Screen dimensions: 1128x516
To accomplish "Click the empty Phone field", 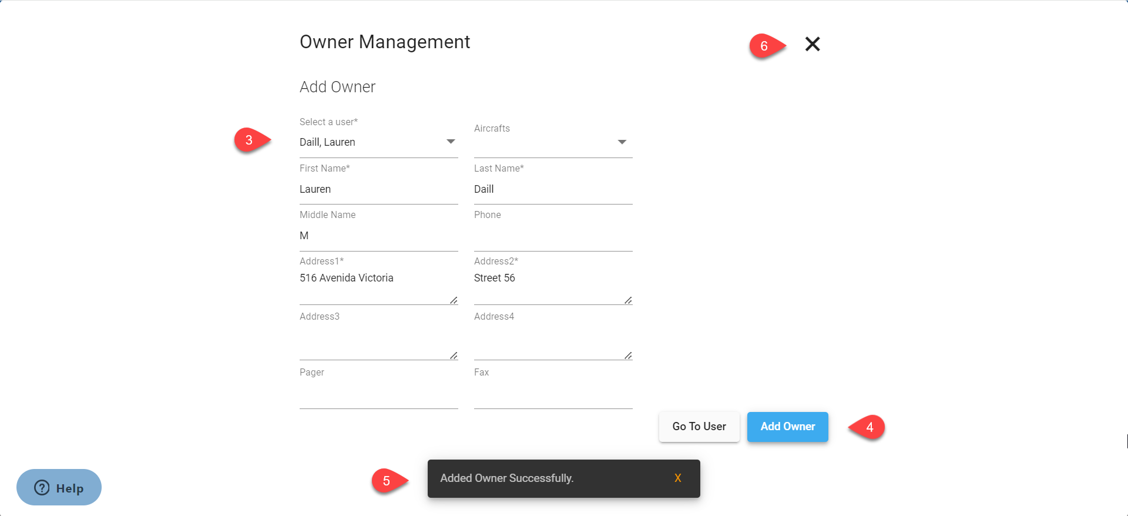I will [x=552, y=236].
